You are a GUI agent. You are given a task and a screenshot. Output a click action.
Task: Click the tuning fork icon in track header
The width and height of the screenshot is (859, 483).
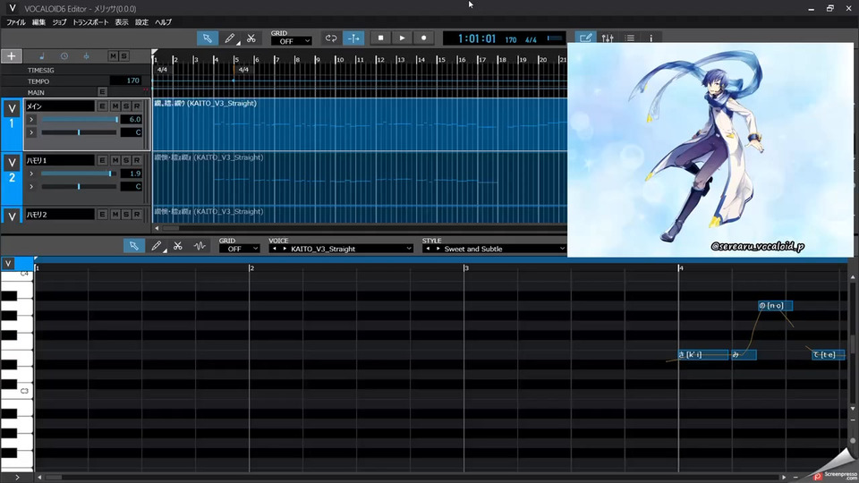click(x=86, y=55)
